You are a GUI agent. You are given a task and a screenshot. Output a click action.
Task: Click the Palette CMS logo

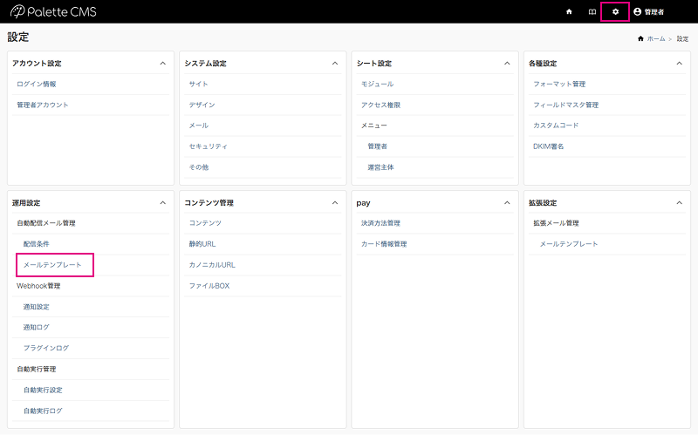point(53,11)
